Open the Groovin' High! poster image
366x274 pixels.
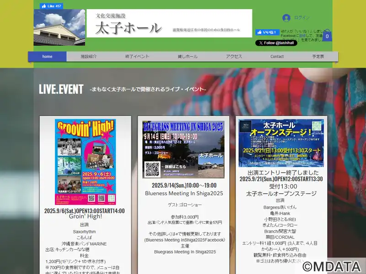(86, 162)
